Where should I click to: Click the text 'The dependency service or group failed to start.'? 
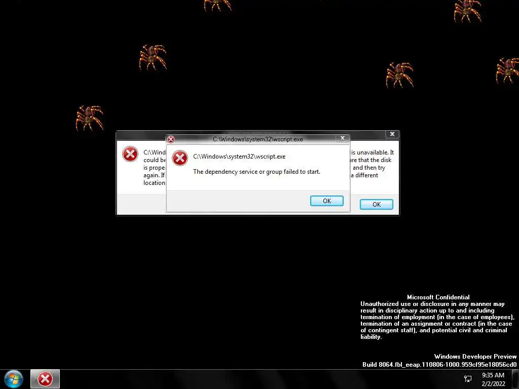(256, 172)
